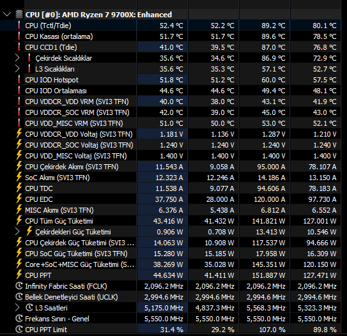Click clock icon beside Bellek Denetleyici Saati (UCLK)
Viewport: 347px width, 336px height.
[x=19, y=296]
